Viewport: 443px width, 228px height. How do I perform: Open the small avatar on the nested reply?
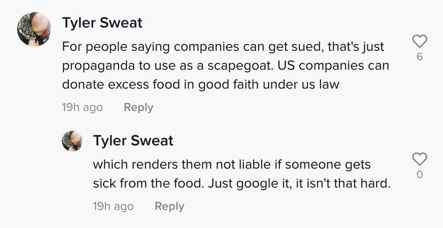click(72, 141)
